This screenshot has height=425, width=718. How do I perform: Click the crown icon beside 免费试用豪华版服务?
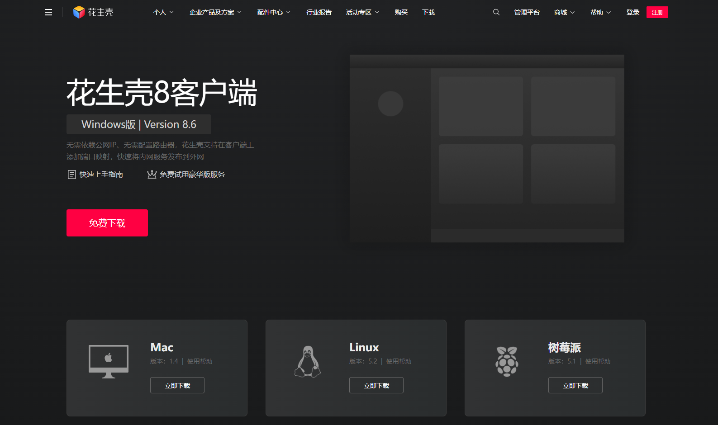(x=152, y=175)
